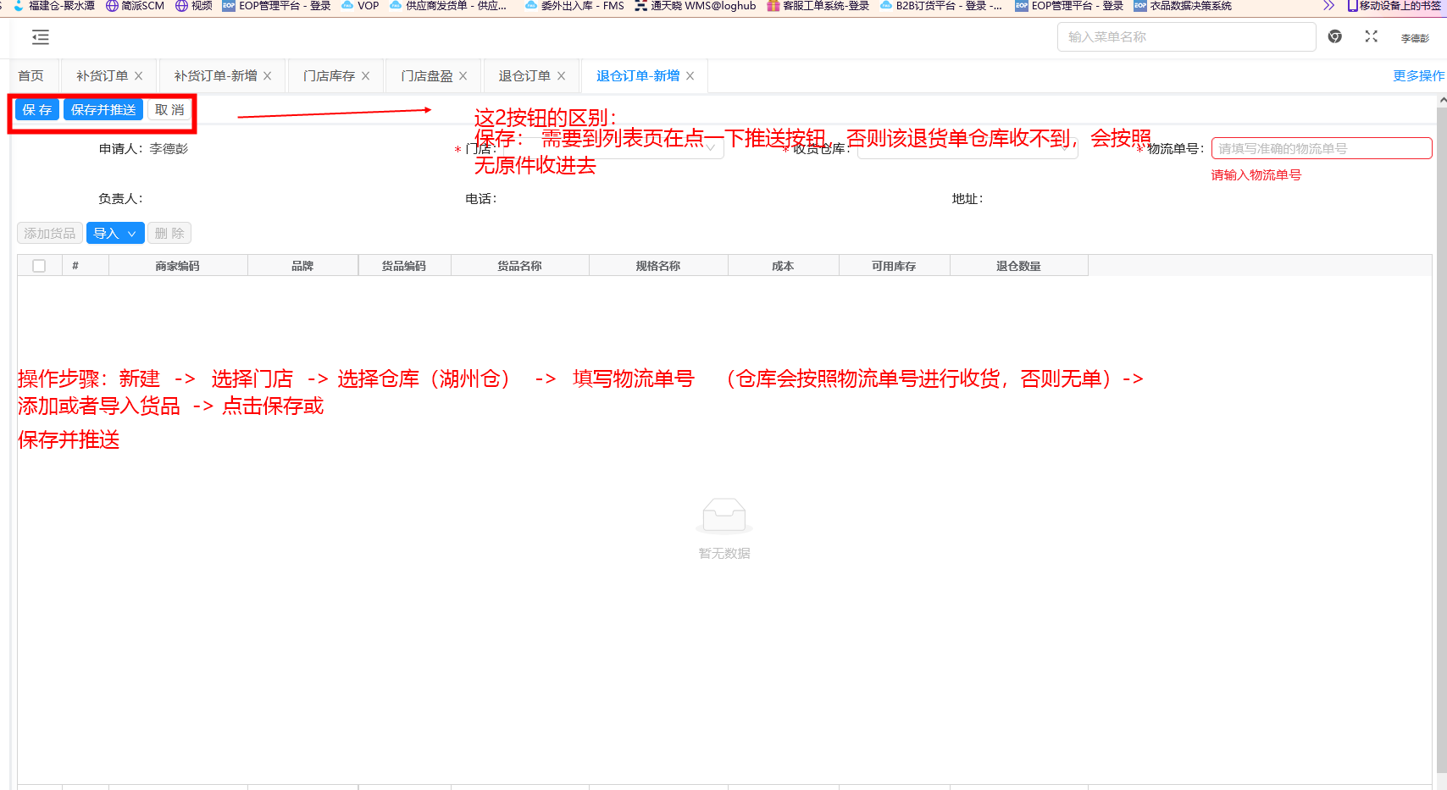
Task: Open the 更多操作 link
Action: pyautogui.click(x=1418, y=76)
